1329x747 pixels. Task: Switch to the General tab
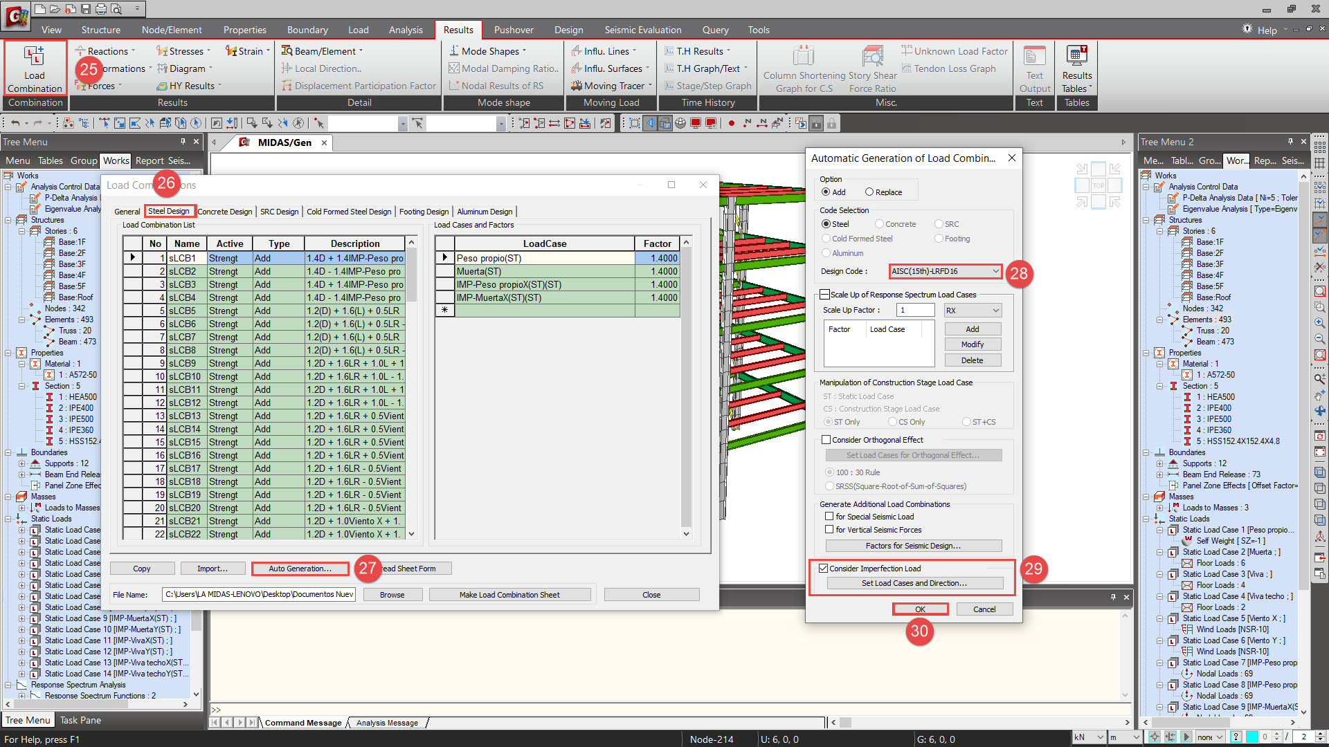point(127,212)
